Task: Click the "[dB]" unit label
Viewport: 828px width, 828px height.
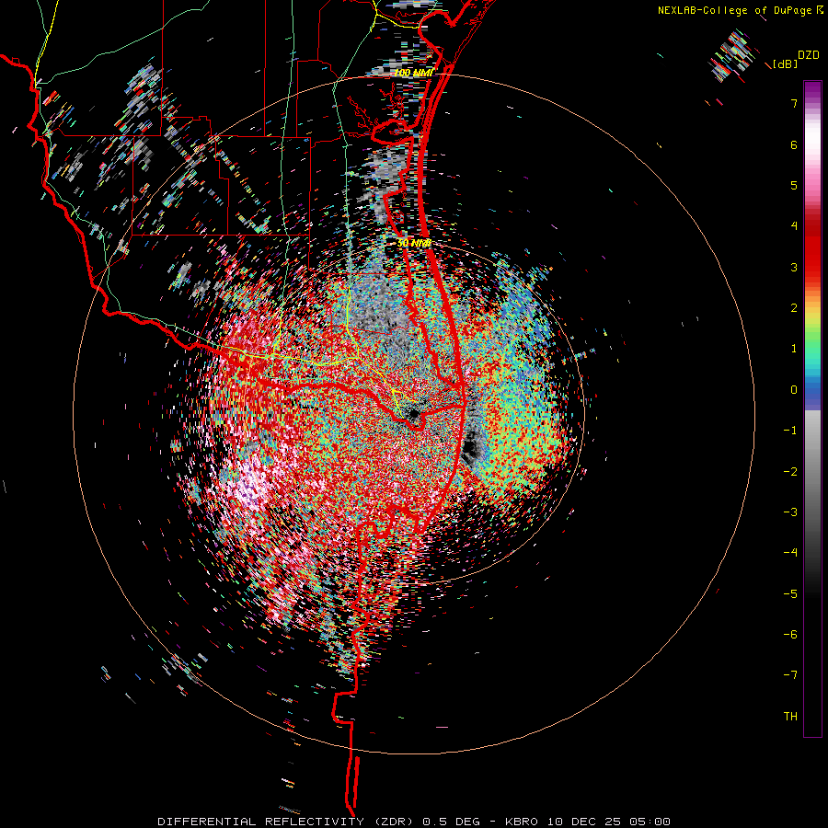Action: (785, 64)
